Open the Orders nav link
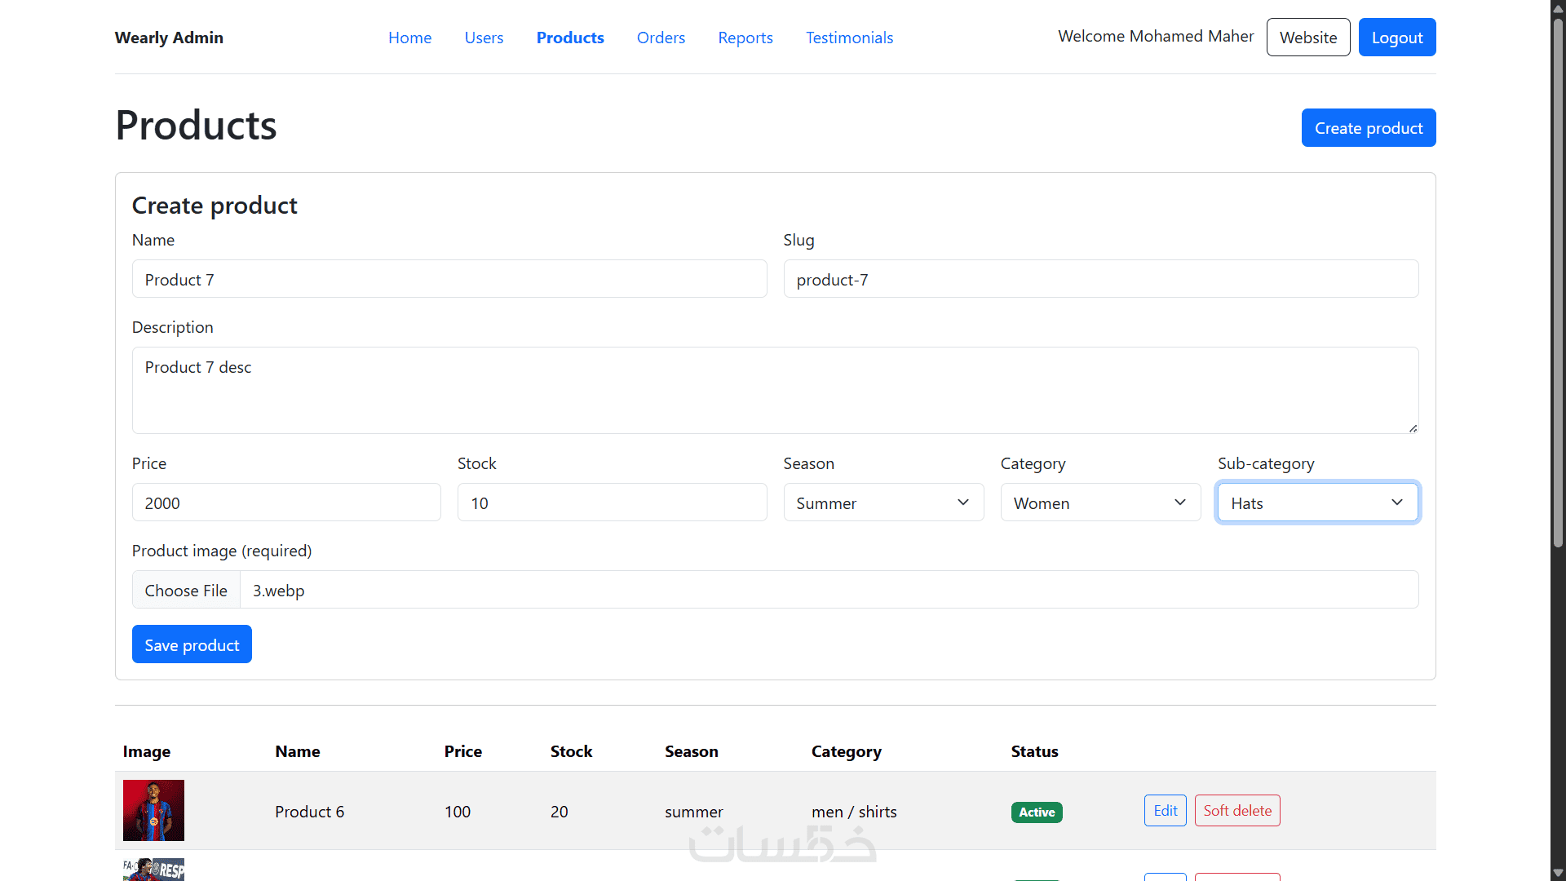The width and height of the screenshot is (1566, 881). pos(661,38)
